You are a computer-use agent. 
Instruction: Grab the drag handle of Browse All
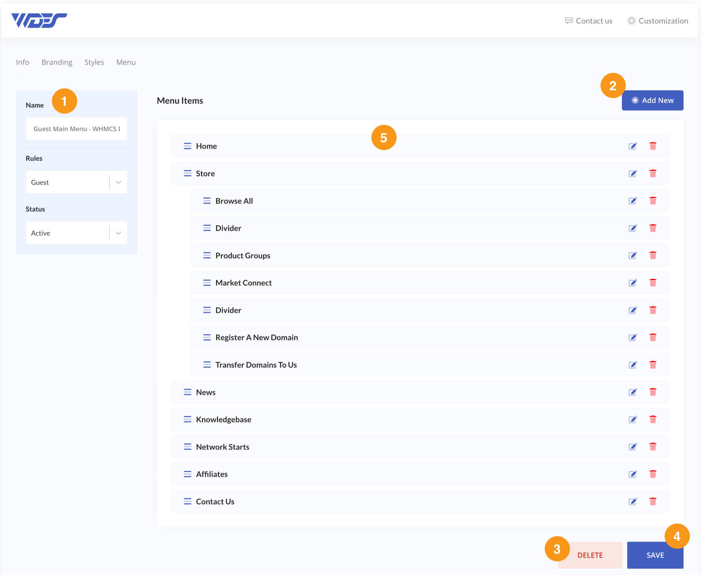coord(207,200)
